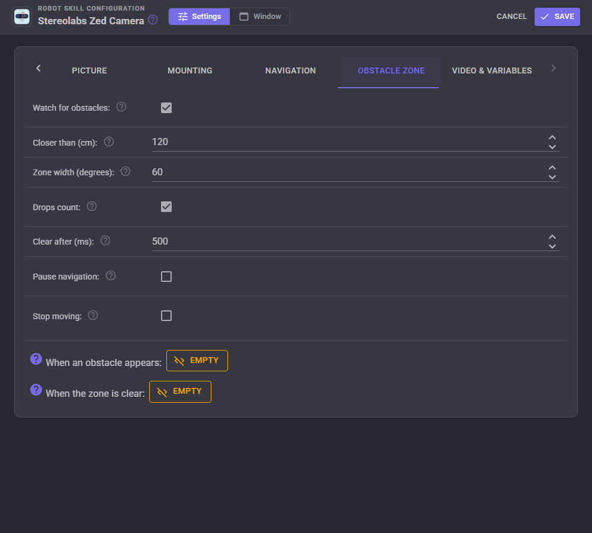The width and height of the screenshot is (592, 533).
Task: Decrease the Closer than (cm) value
Action: click(552, 147)
